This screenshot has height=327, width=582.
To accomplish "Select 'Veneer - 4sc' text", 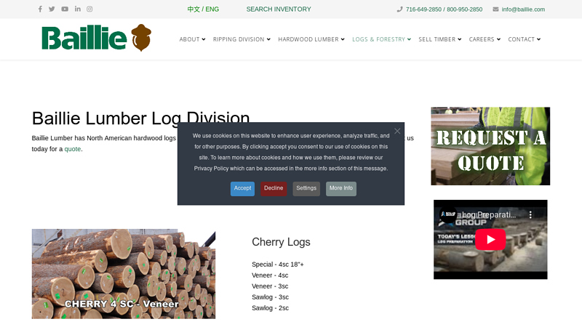I will coord(270,275).
